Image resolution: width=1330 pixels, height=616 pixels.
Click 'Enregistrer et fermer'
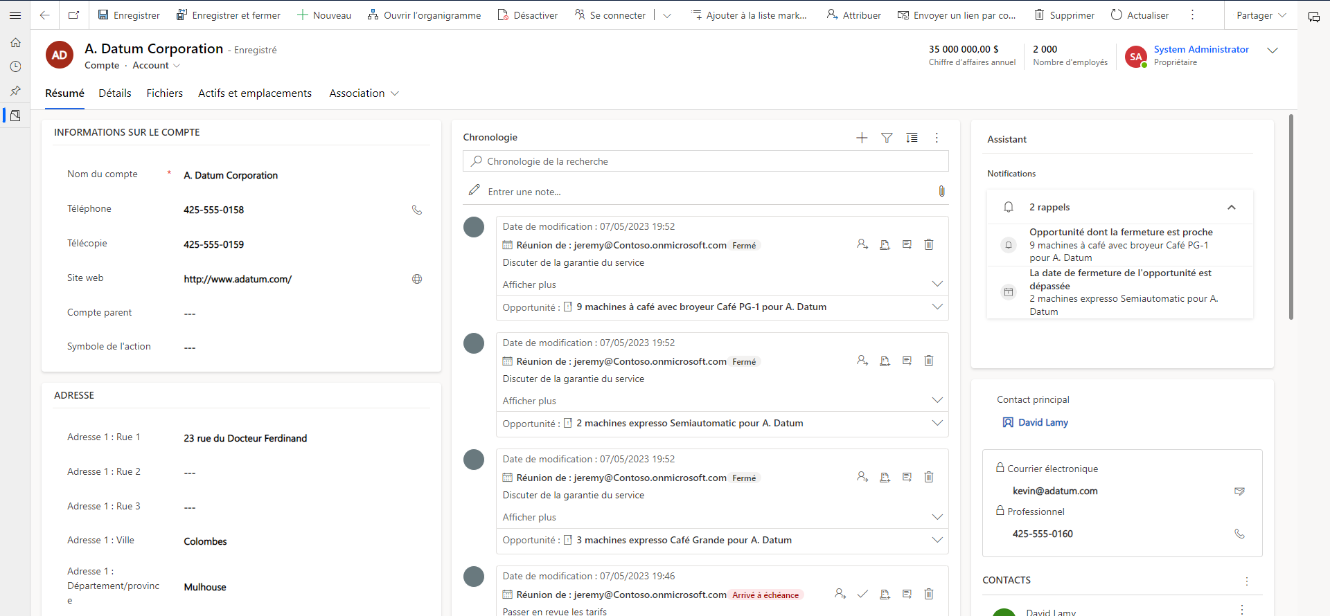coord(229,15)
